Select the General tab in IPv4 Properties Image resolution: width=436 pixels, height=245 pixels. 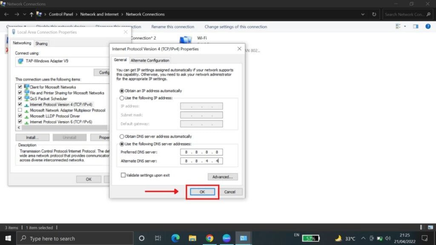click(x=120, y=60)
